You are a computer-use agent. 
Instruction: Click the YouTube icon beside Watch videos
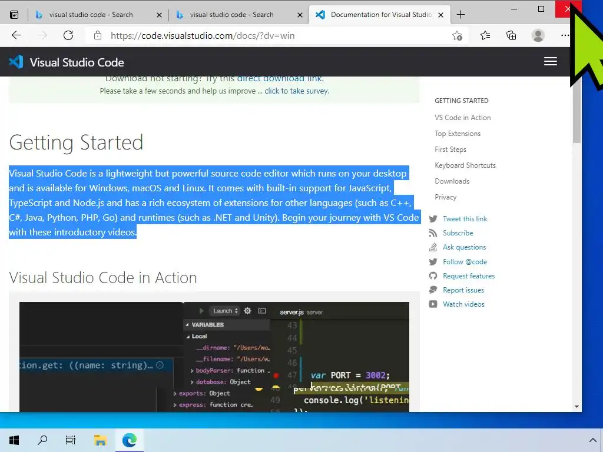pyautogui.click(x=433, y=304)
